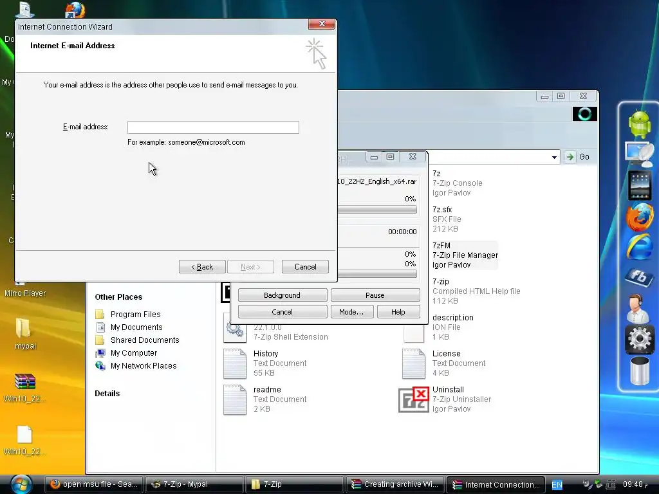659x494 pixels.
Task: Open My Documents in Other Places
Action: click(136, 327)
